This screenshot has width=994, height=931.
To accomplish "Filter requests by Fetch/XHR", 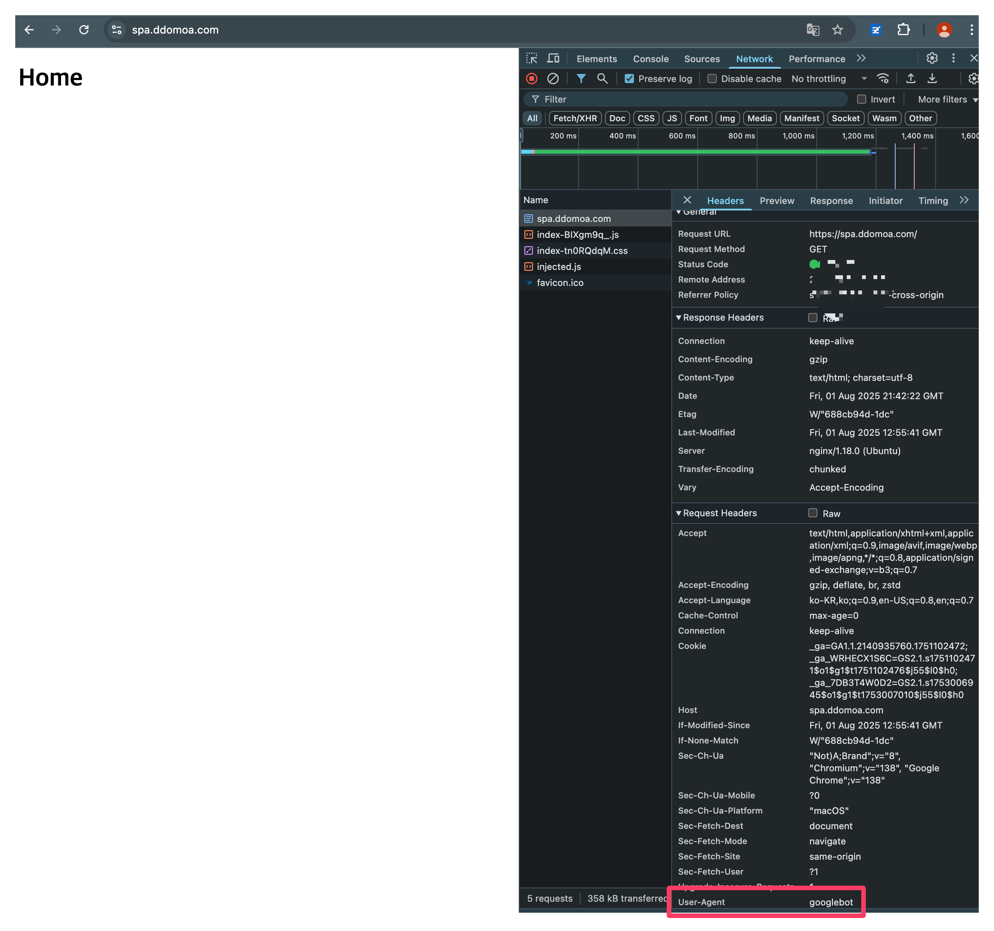I will [574, 119].
